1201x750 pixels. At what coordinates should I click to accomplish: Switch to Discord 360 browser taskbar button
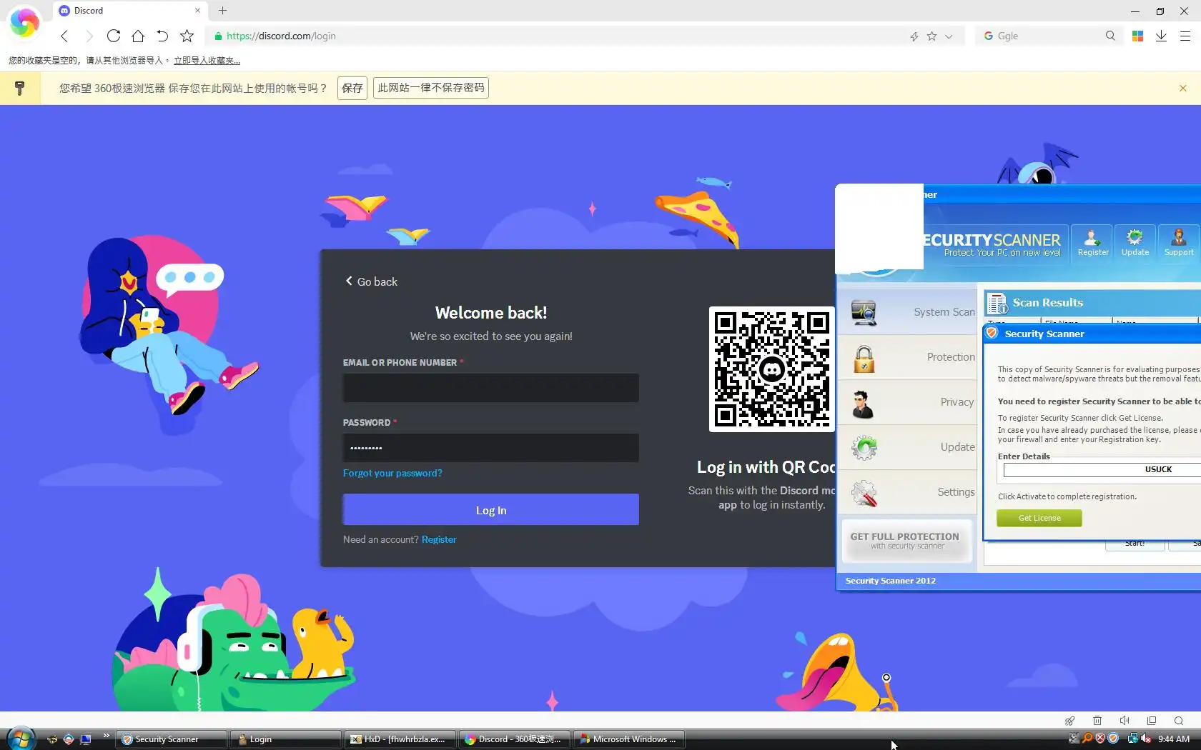pyautogui.click(x=515, y=739)
